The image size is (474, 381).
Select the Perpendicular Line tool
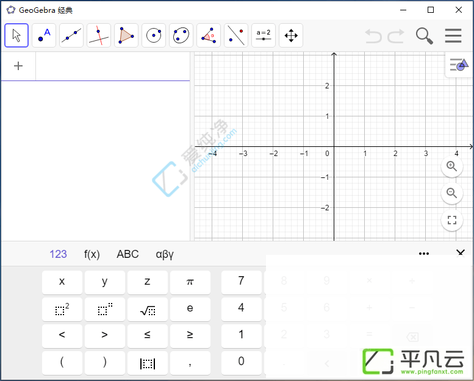[99, 35]
